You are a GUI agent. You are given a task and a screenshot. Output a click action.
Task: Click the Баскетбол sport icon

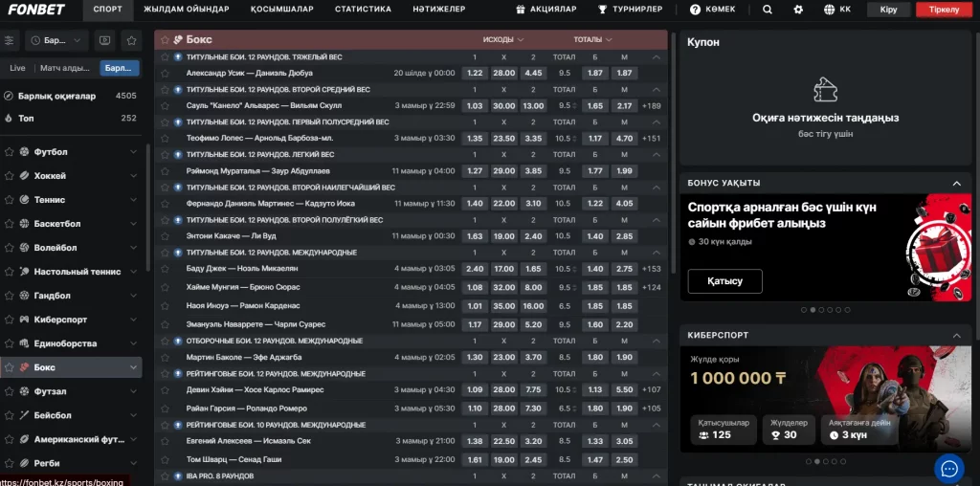(x=24, y=224)
